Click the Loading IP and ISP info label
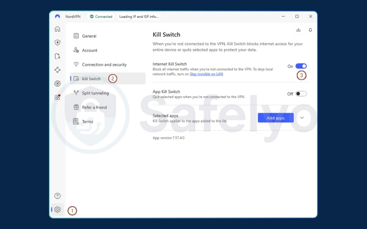 (x=139, y=16)
